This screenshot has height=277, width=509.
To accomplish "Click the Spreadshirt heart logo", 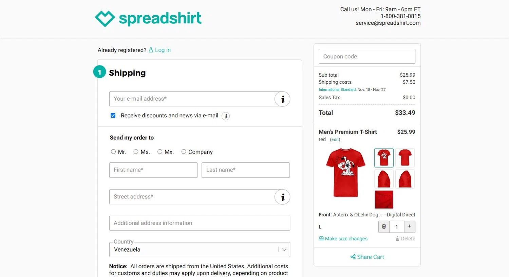I will coord(105,18).
